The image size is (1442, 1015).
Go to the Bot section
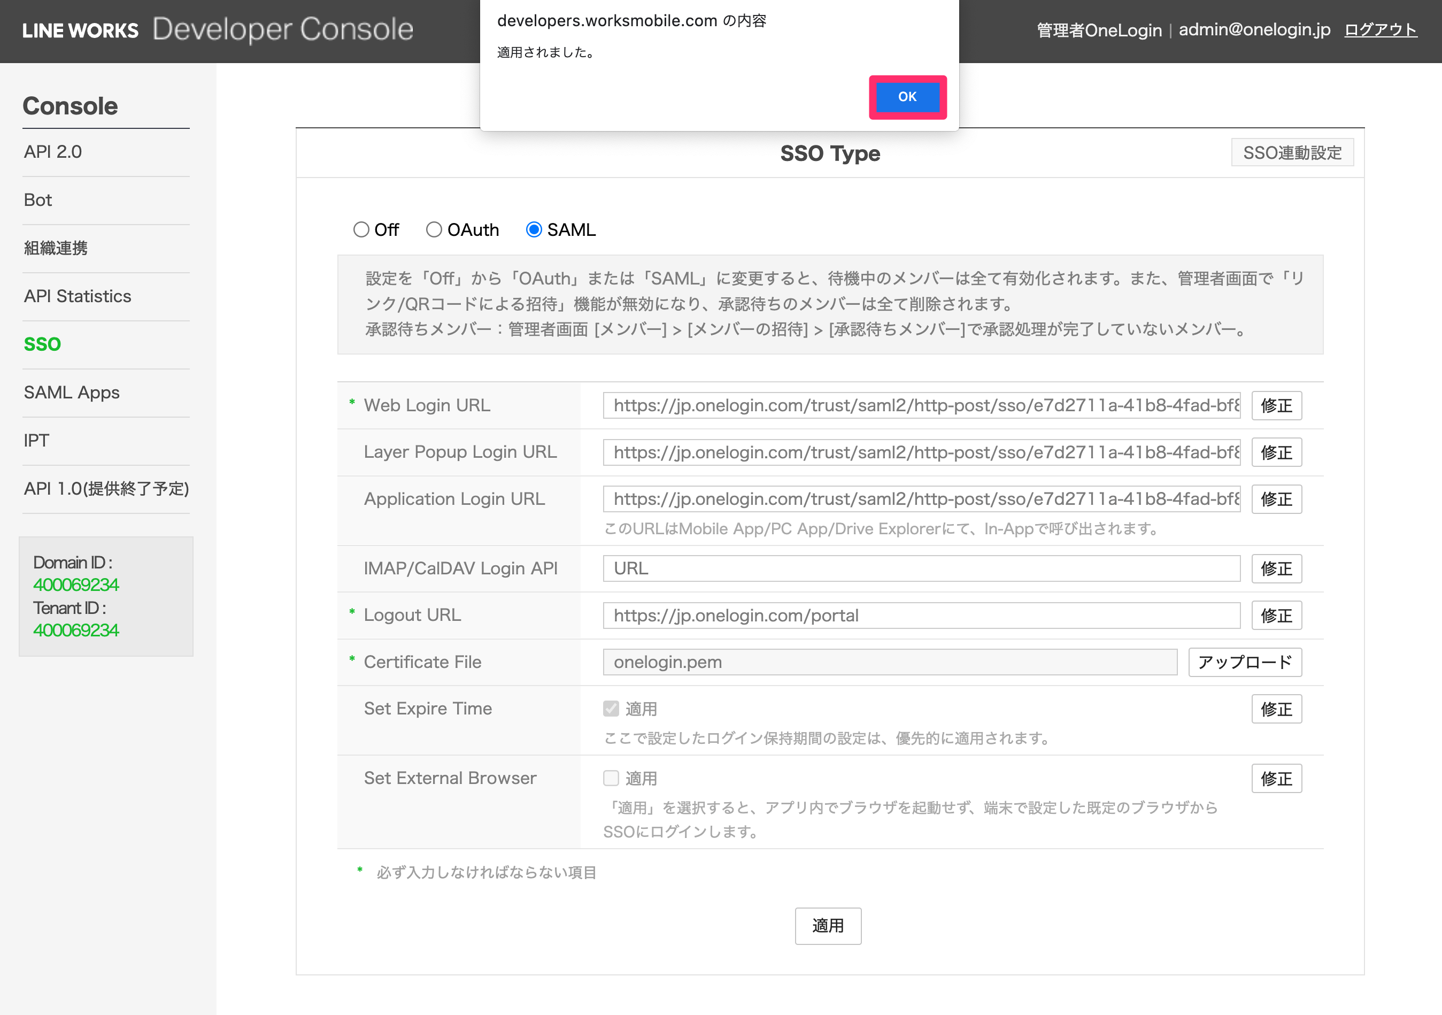click(x=37, y=199)
